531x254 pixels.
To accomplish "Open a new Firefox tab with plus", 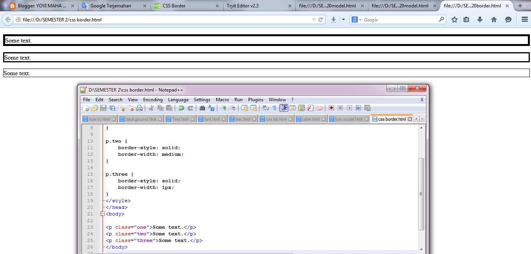I will pyautogui.click(x=520, y=6).
